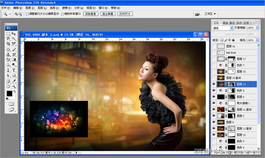Select the Path Selection tool
The width and height of the screenshot is (265, 158).
click(x=8, y=75)
